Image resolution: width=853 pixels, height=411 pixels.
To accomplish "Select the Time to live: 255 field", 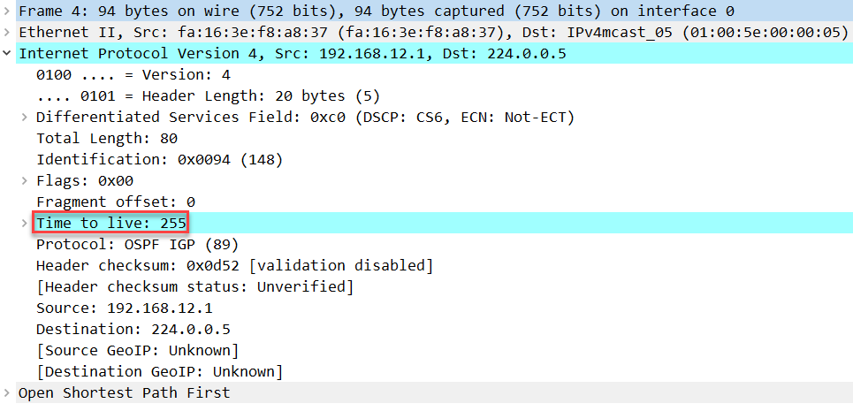I will pyautogui.click(x=111, y=223).
